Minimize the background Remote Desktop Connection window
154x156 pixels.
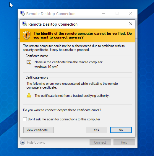104,13
